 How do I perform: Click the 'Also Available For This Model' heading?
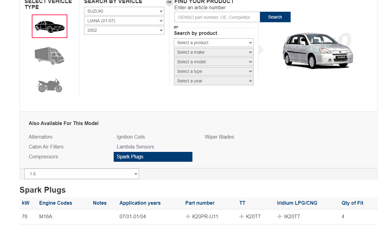[x=64, y=123]
